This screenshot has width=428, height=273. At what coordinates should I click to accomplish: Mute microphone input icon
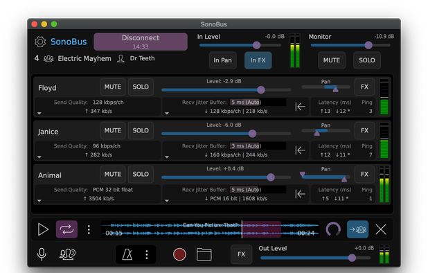click(42, 254)
